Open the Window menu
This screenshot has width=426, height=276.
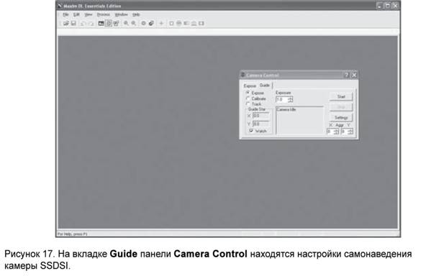(121, 14)
